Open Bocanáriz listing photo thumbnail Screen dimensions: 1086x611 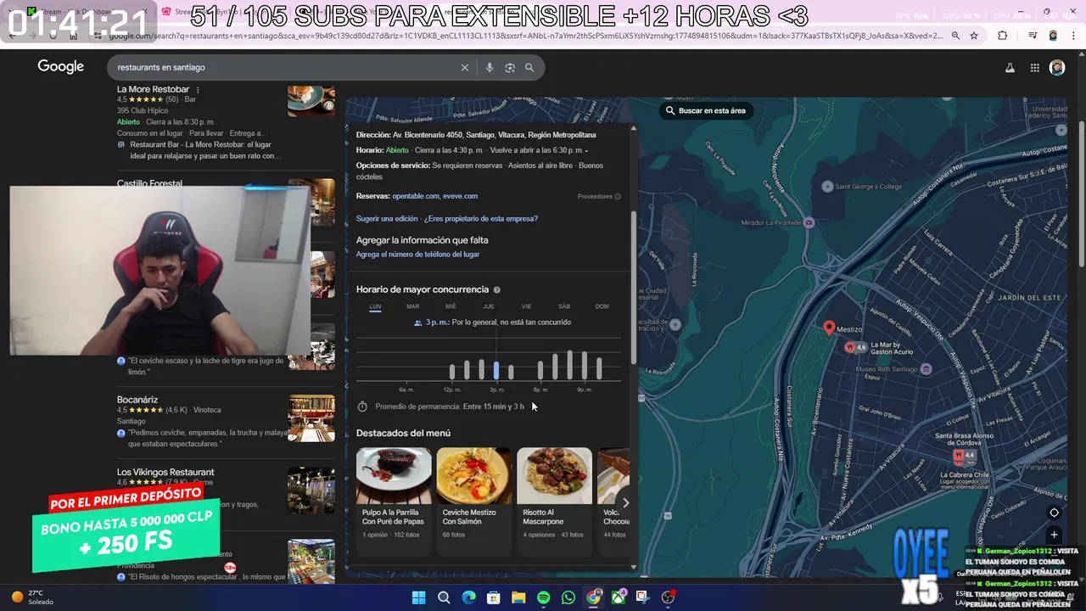click(311, 418)
